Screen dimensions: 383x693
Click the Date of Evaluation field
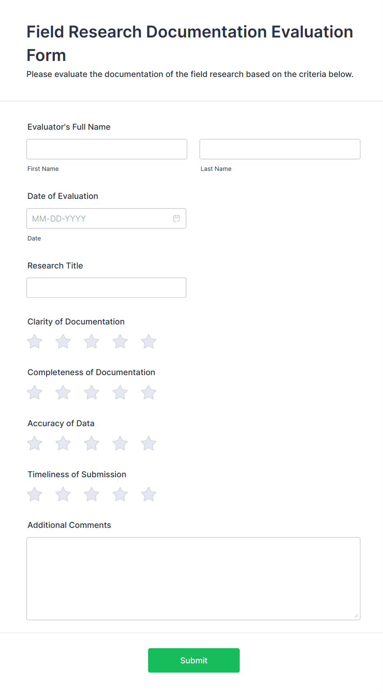click(x=99, y=218)
